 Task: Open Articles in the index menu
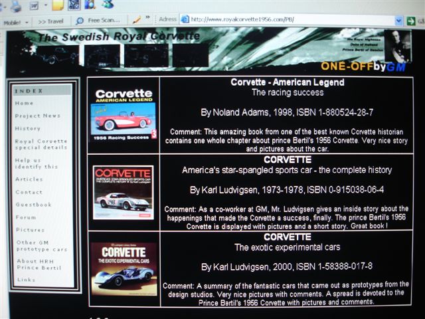coord(29,179)
